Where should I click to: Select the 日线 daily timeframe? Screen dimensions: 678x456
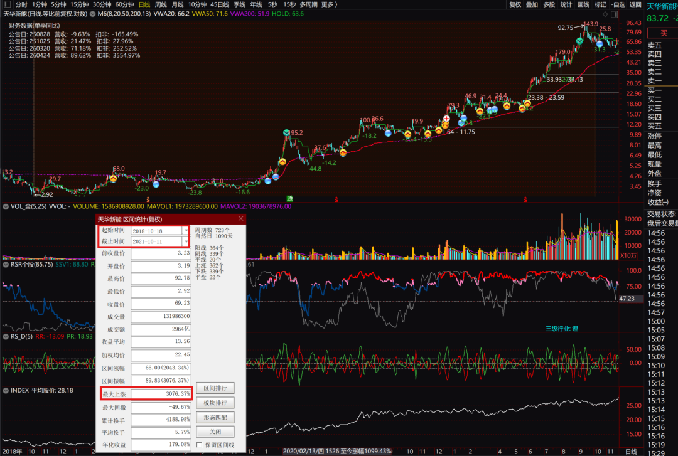[144, 4]
